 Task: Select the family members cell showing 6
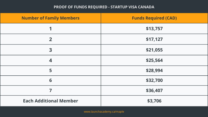50,81
